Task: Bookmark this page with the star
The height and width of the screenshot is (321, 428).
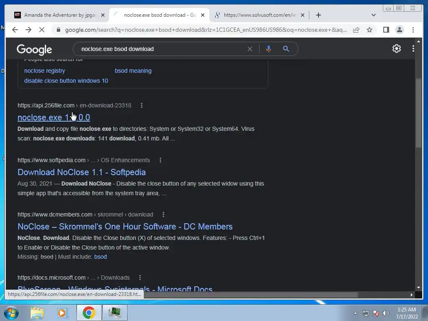Action: (369, 30)
